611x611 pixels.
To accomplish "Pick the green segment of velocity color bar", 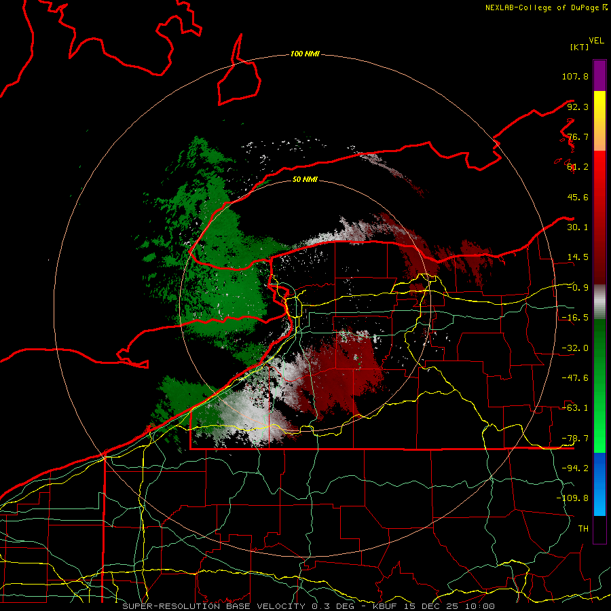I will coord(599,386).
